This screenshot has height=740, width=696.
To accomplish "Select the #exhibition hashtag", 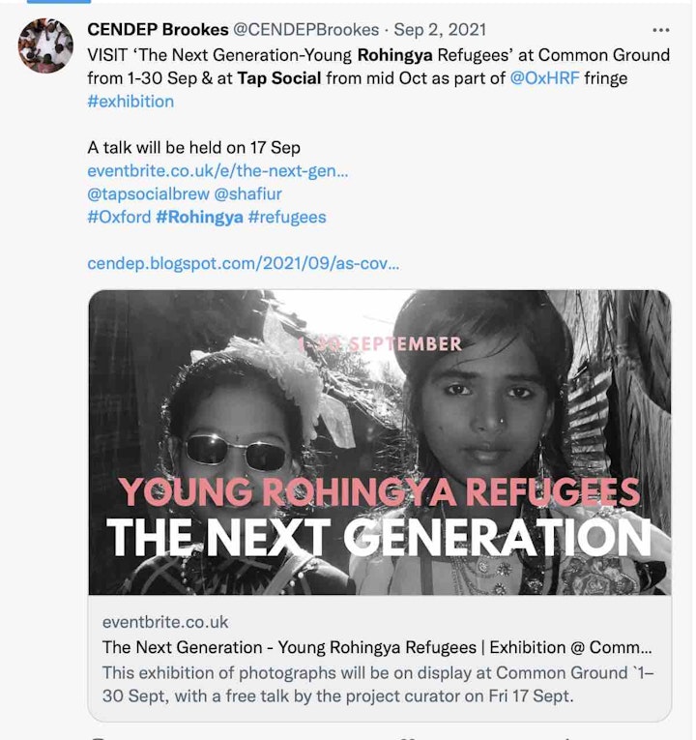I will coord(130,102).
